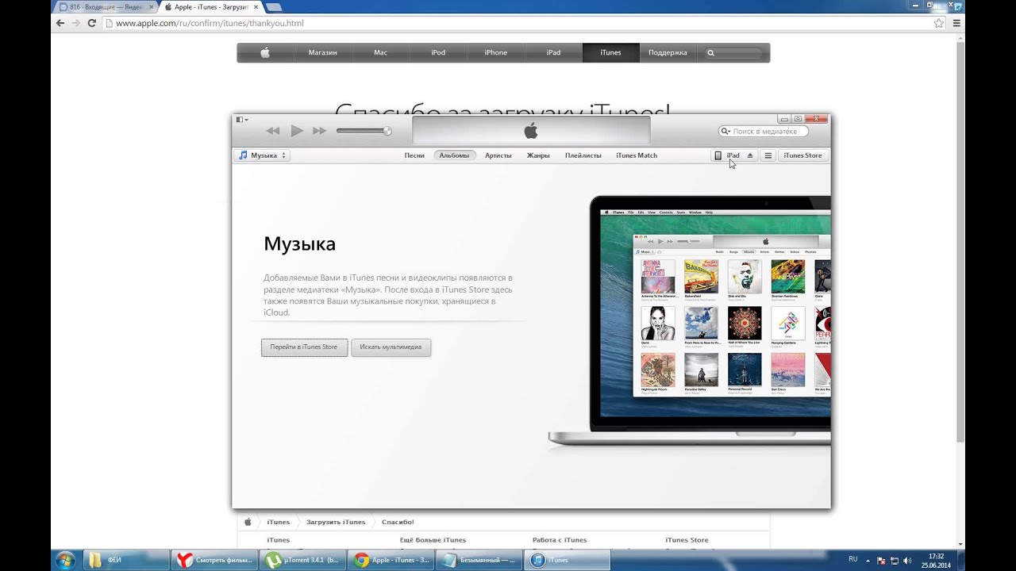Click Искать мультимедиа button

coord(391,347)
